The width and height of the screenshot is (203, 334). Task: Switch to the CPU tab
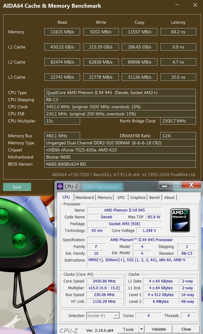tap(66, 197)
